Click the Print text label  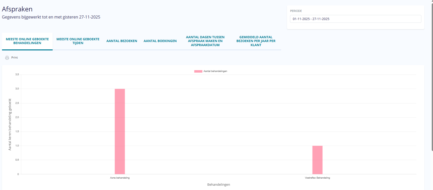[14, 58]
